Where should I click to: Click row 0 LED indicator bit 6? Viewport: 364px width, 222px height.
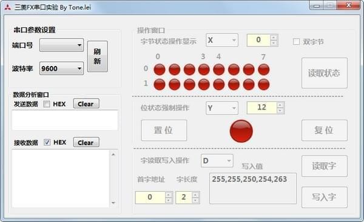[x=249, y=70]
